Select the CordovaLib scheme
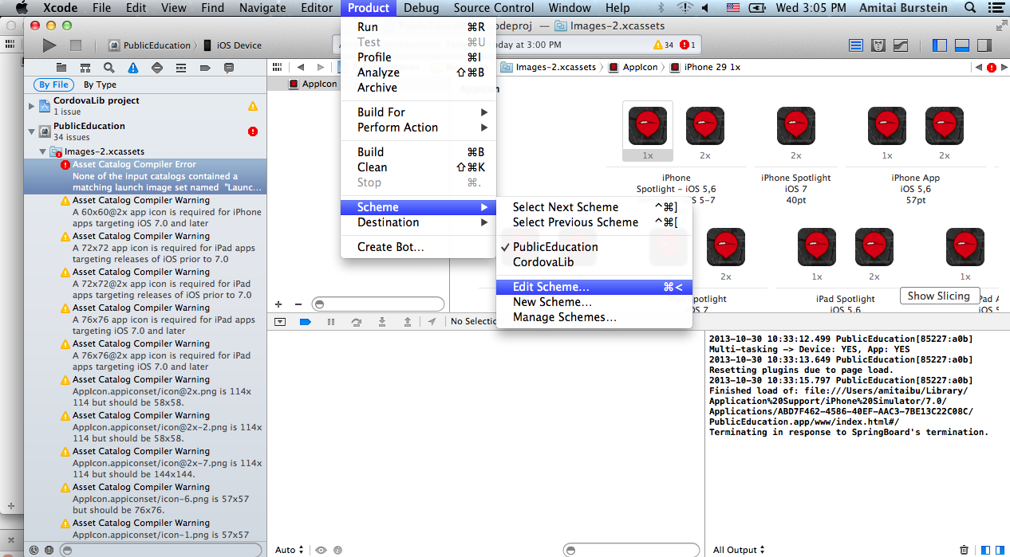Viewport: 1010px width, 557px height. tap(595, 262)
